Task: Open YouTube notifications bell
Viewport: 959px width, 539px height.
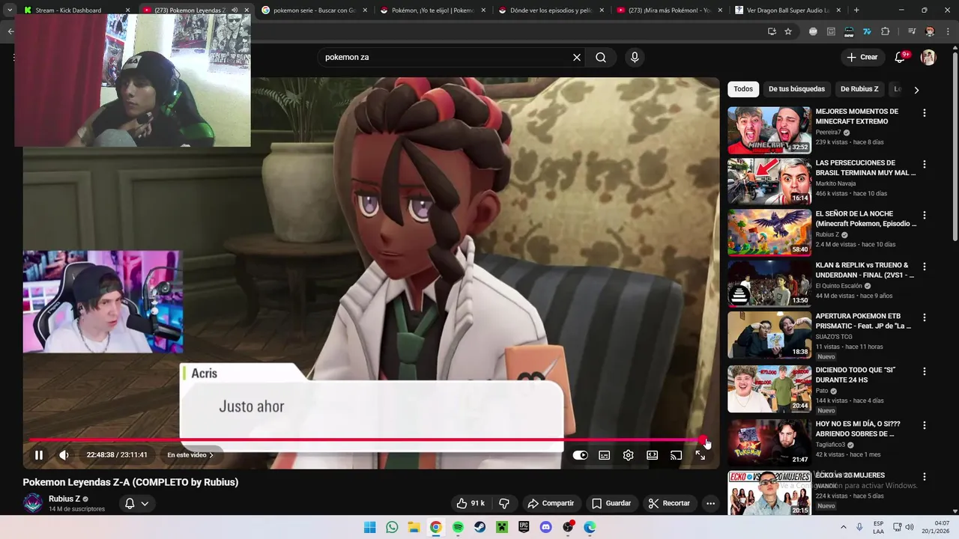Action: pyautogui.click(x=901, y=57)
